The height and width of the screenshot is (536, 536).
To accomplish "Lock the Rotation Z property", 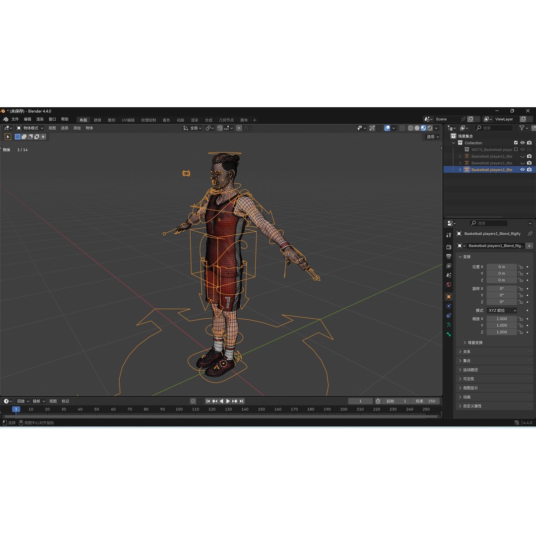I will pos(521,302).
